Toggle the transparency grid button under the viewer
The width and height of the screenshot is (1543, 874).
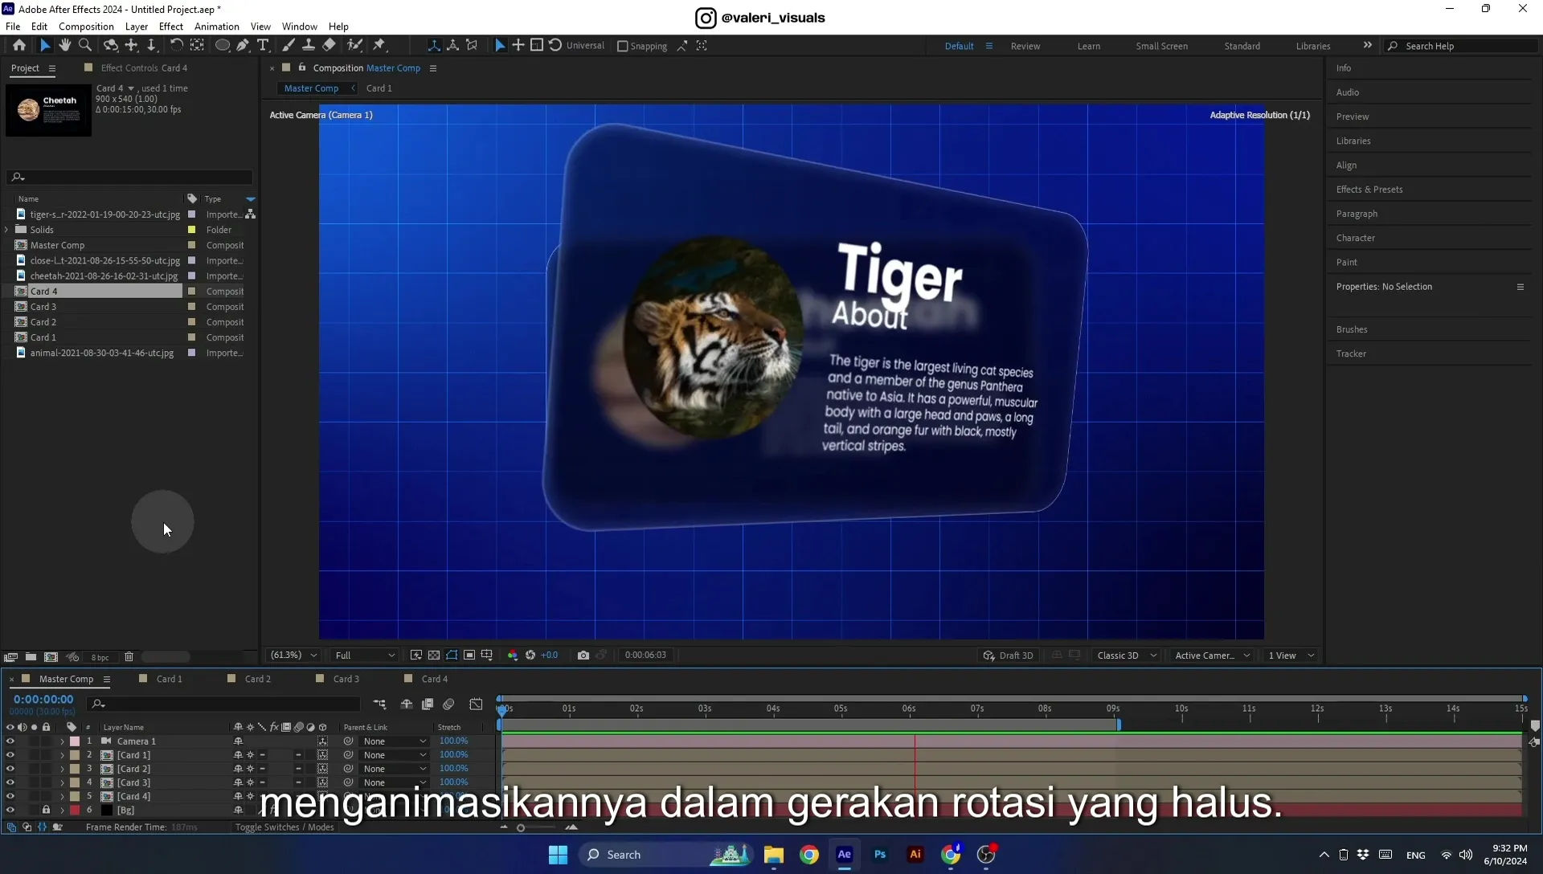click(x=434, y=655)
